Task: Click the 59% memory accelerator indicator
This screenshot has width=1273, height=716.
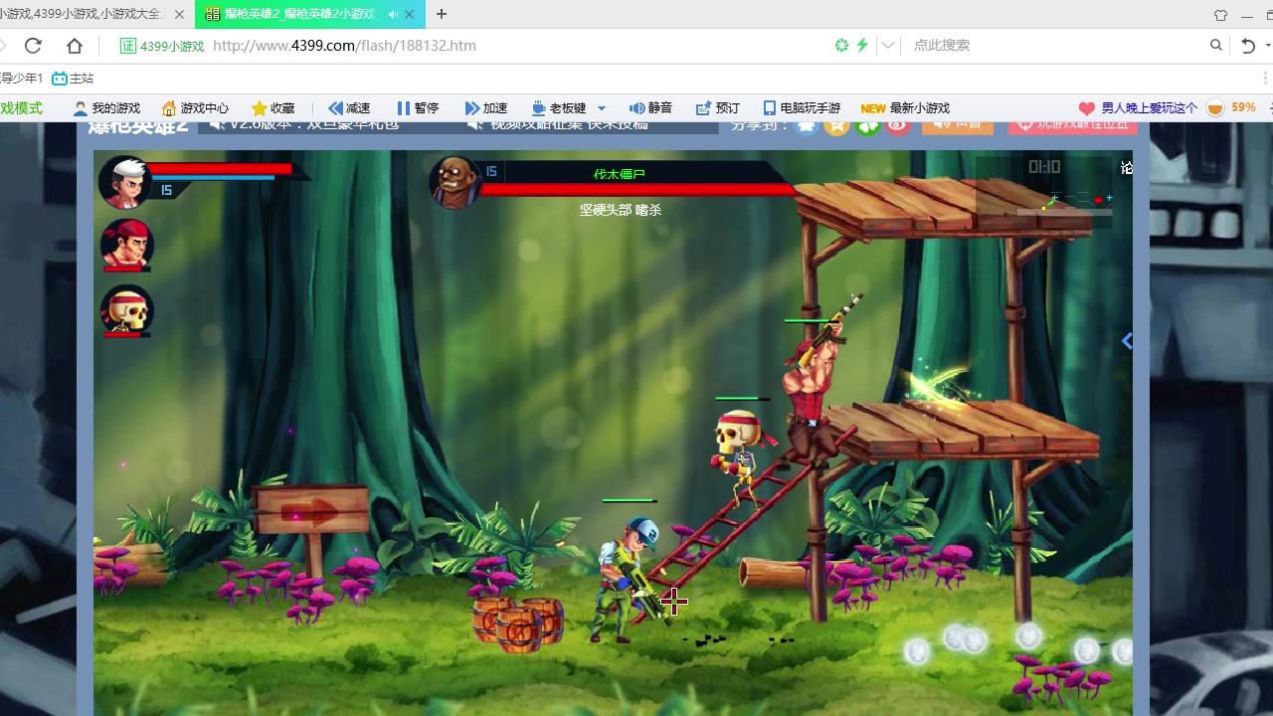Action: pos(1231,107)
